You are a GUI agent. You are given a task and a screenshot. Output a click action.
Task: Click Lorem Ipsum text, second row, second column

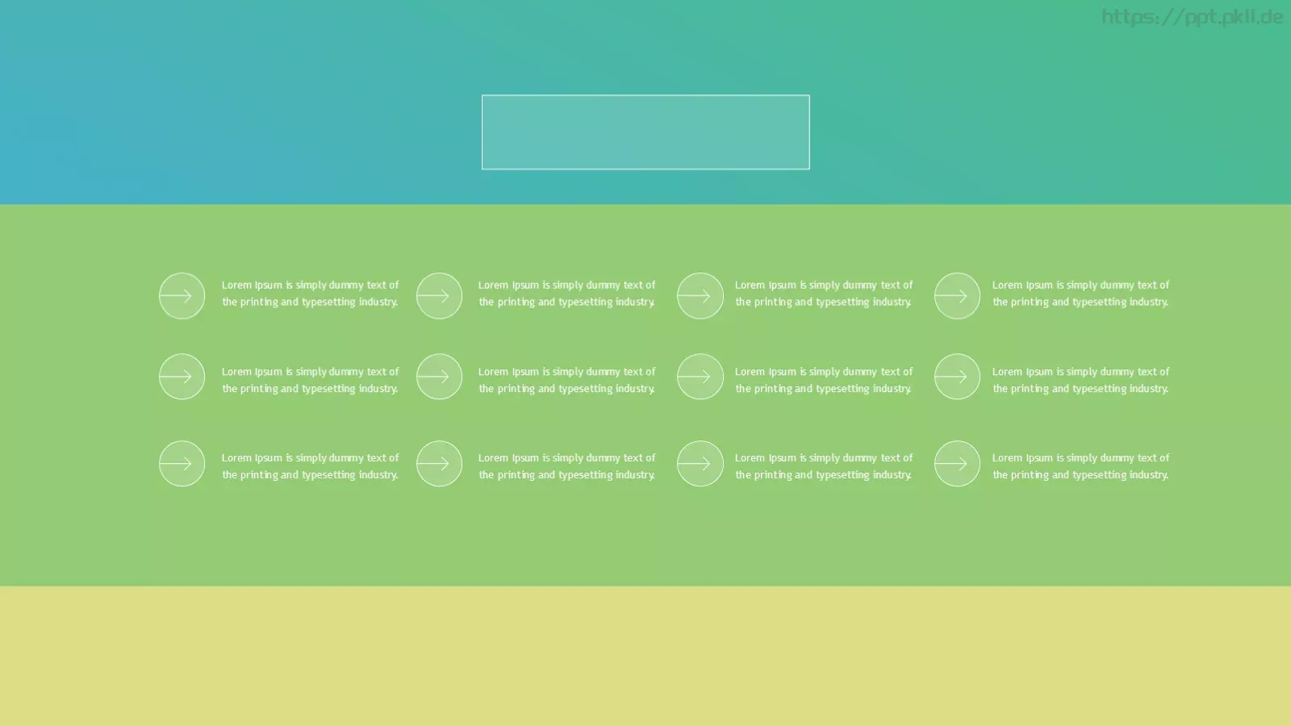pyautogui.click(x=566, y=380)
